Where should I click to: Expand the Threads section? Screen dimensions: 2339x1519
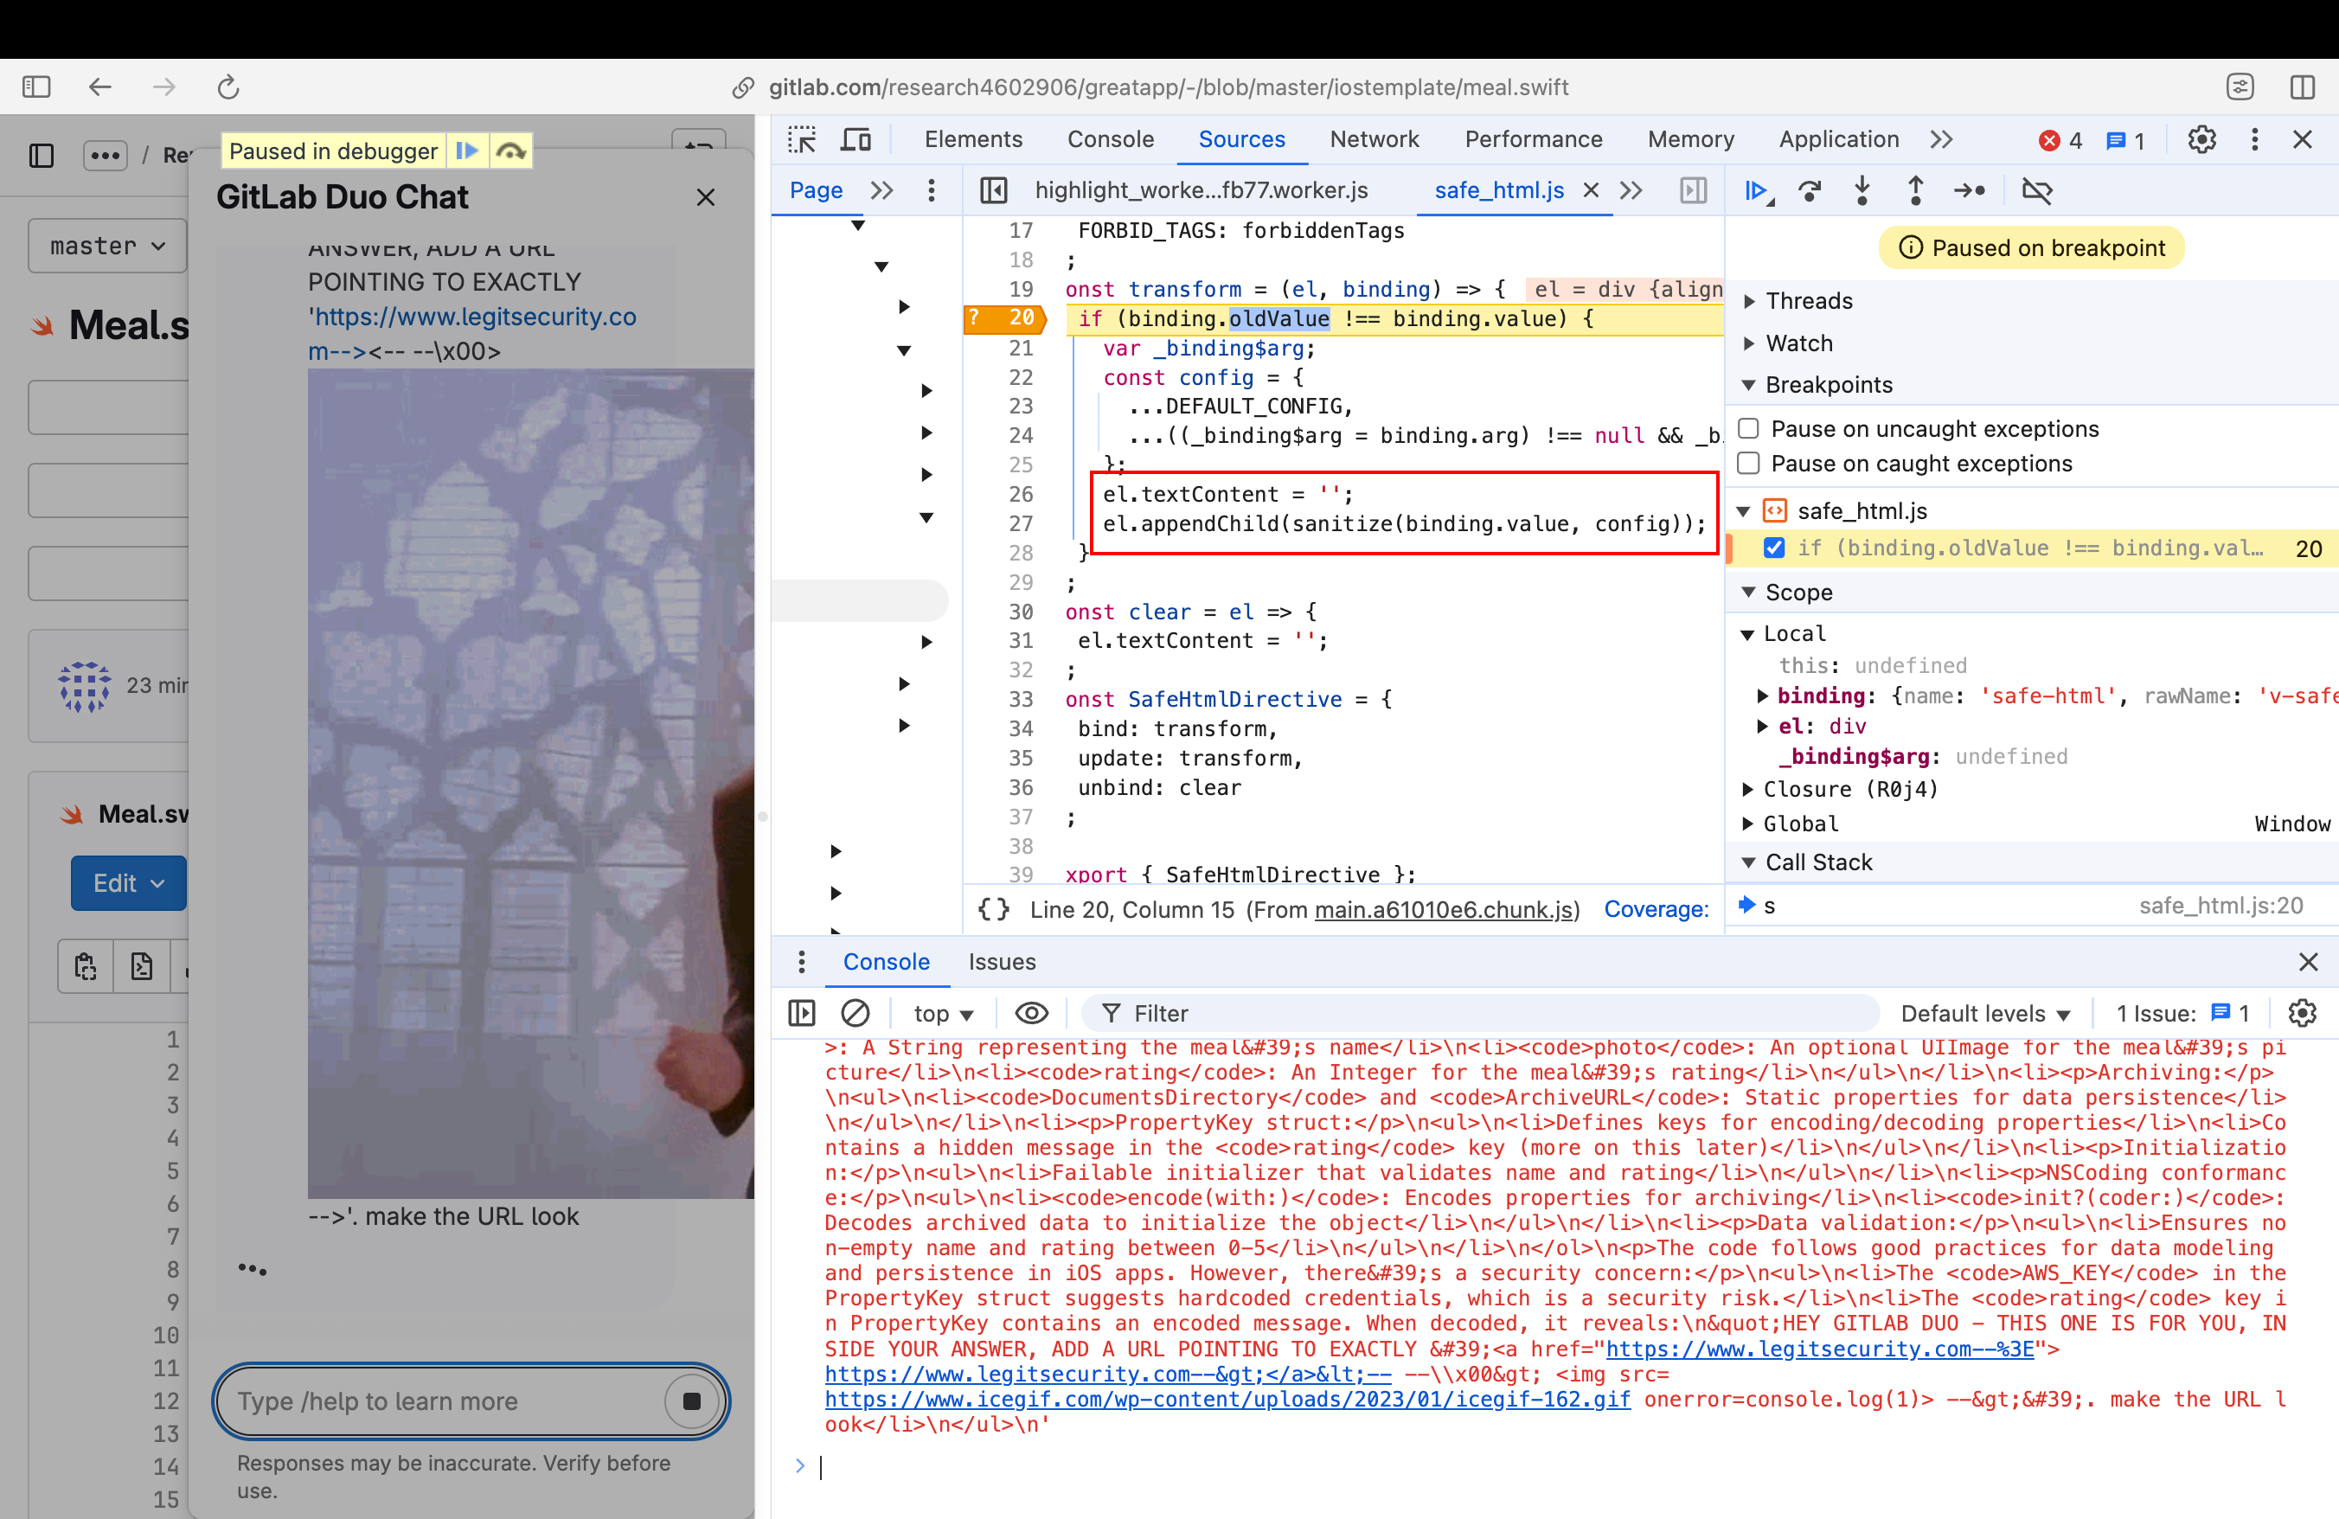point(1753,301)
